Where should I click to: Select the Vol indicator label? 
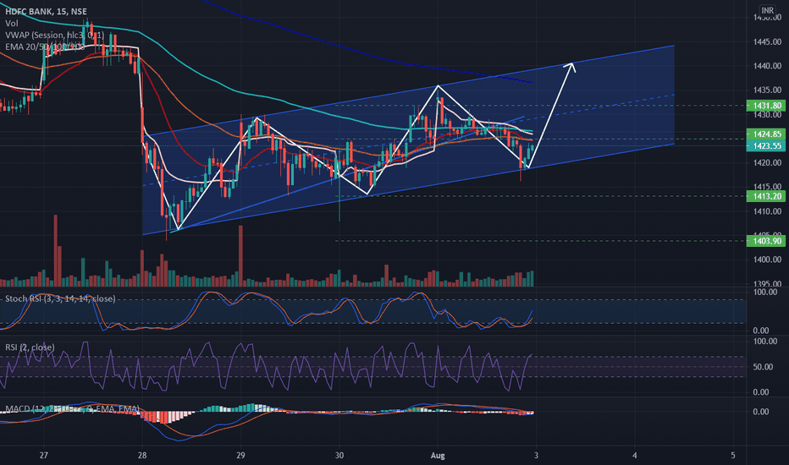12,23
